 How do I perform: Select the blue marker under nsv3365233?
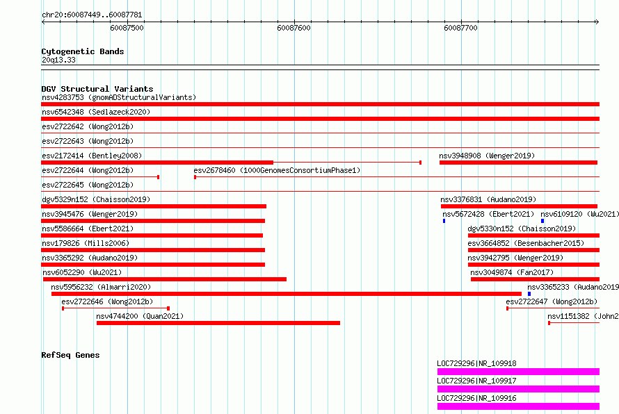pyautogui.click(x=529, y=294)
